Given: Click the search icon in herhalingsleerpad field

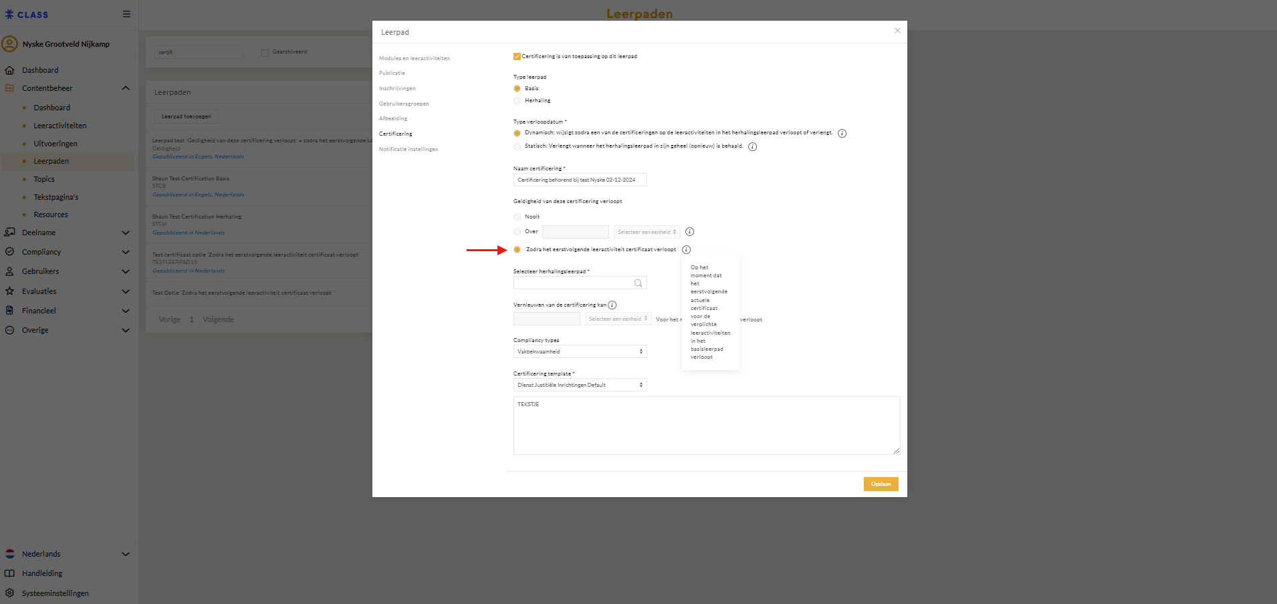Looking at the screenshot, I should point(638,283).
